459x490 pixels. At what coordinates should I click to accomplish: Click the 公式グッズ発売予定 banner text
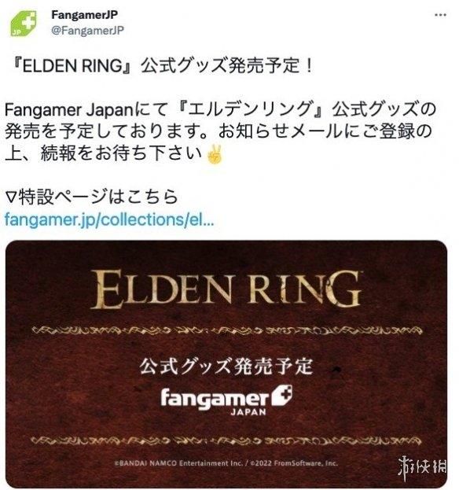click(226, 366)
